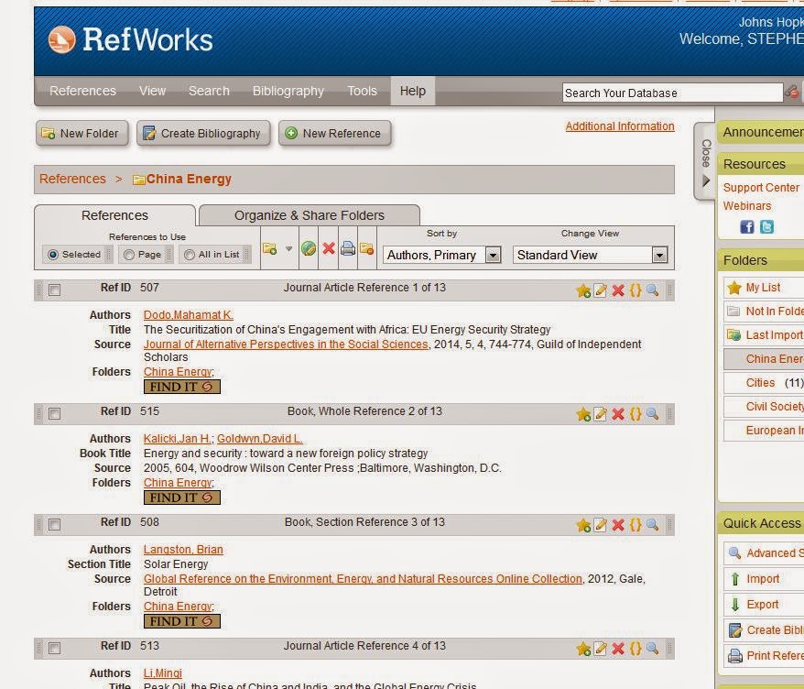Open the add-to-folder dropdown arrow
804x689 pixels.
click(x=288, y=249)
